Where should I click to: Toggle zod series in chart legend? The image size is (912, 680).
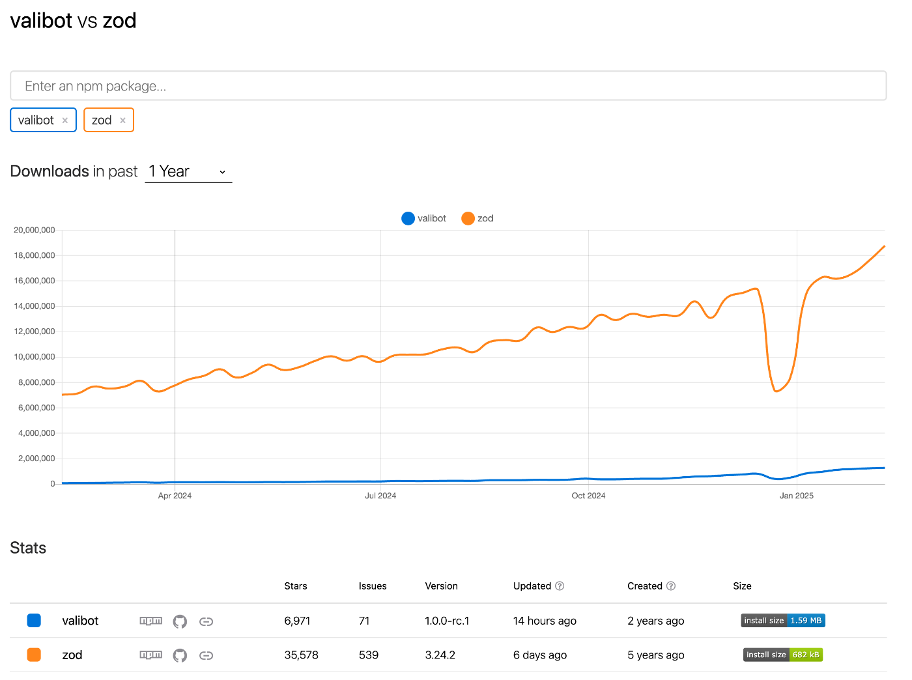[x=477, y=218]
